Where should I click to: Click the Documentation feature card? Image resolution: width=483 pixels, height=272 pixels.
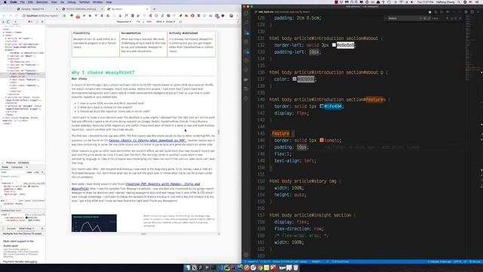coord(143,44)
